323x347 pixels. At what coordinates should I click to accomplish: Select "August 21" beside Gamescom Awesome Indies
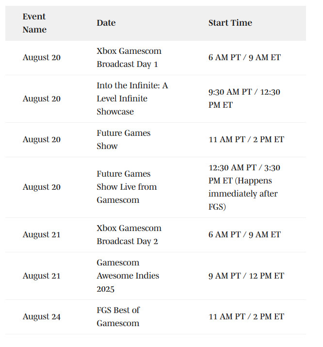(x=41, y=276)
